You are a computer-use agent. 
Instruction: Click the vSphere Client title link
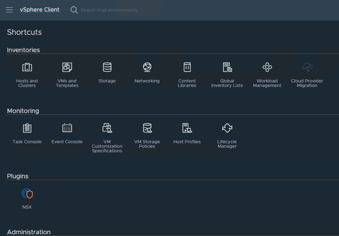(39, 10)
